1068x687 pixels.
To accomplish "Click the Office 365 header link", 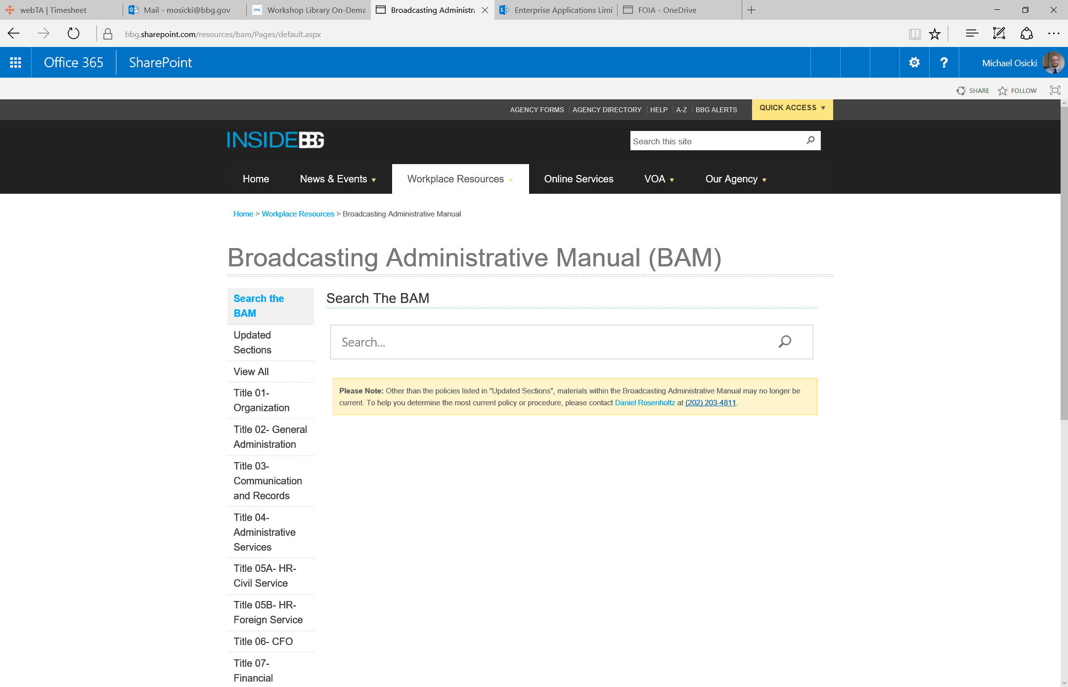I will [x=74, y=62].
